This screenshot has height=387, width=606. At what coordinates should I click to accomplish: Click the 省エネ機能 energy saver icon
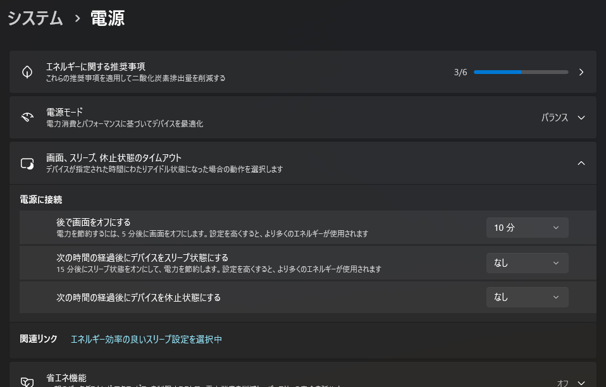coord(27,382)
